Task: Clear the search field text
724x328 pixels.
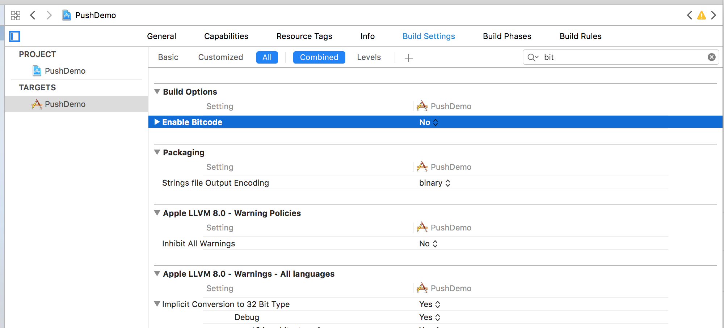Action: pos(711,57)
